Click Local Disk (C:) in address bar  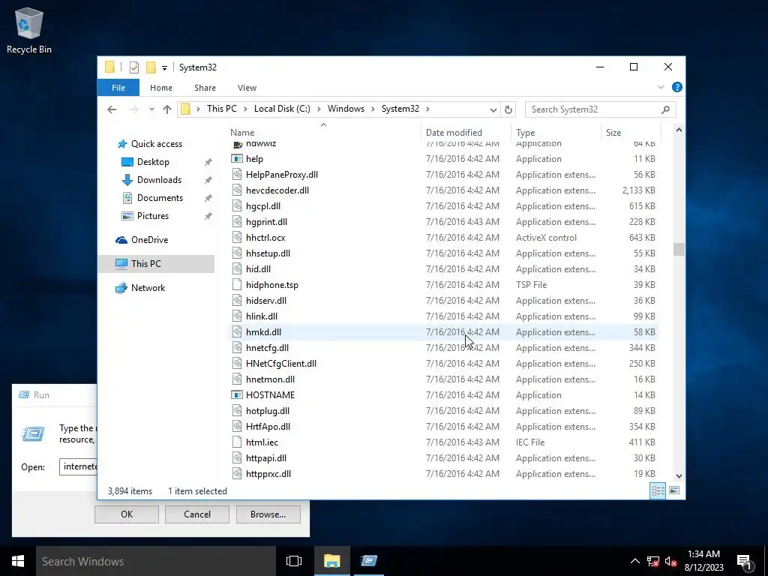point(282,109)
